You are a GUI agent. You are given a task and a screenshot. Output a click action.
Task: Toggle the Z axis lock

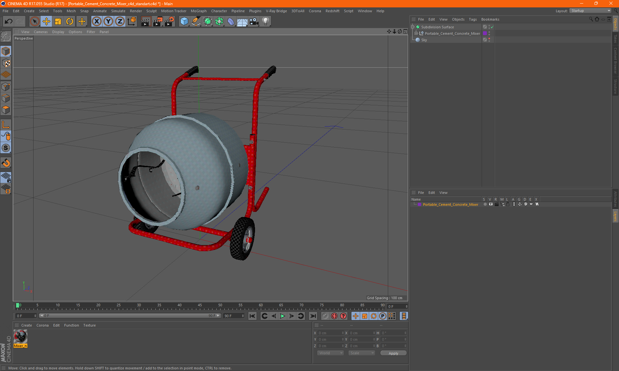point(120,21)
